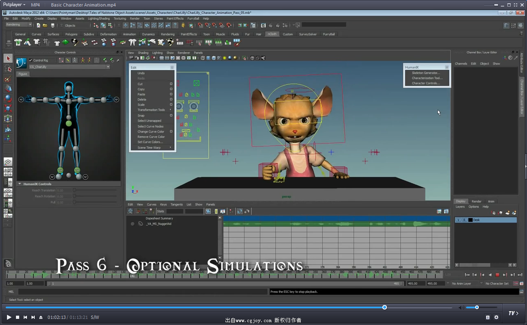Toggle the R reference box of Desk layer
527x325 pixels.
click(x=464, y=220)
